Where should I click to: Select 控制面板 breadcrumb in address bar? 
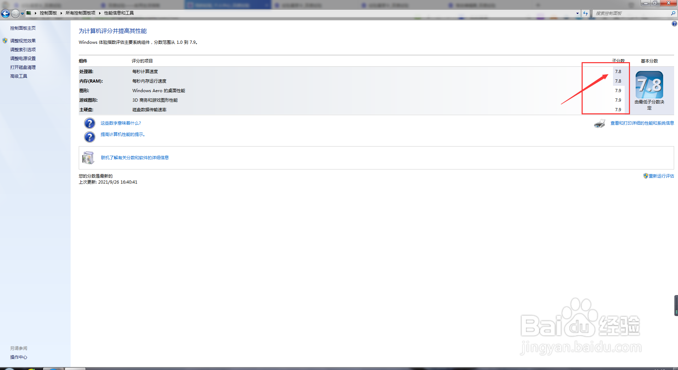point(48,13)
